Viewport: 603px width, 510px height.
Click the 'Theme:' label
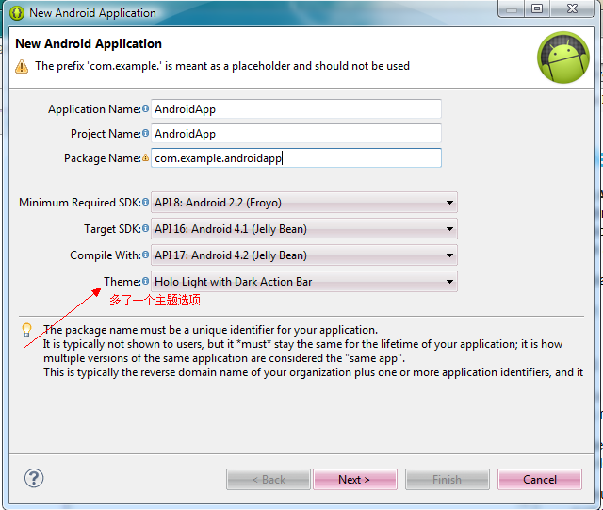click(x=122, y=282)
